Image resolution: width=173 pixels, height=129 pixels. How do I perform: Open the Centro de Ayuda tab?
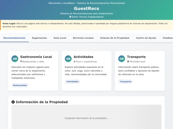[146, 38]
